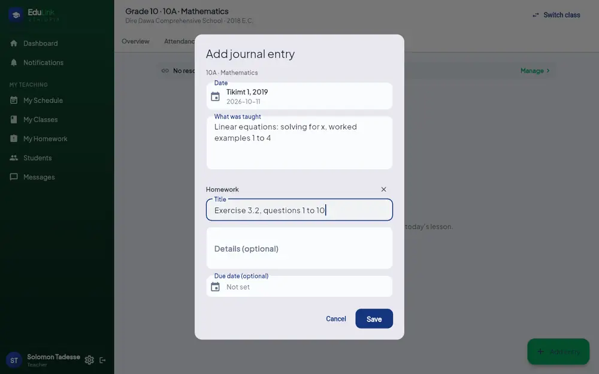Click the calendar icon in Date field
The height and width of the screenshot is (374, 599).
(x=216, y=96)
